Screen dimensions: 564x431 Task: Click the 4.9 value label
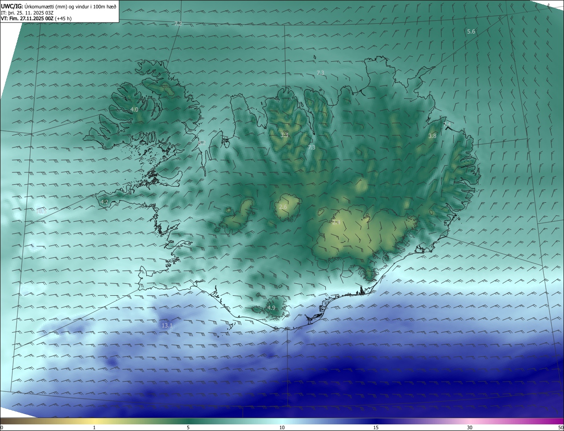(271, 308)
